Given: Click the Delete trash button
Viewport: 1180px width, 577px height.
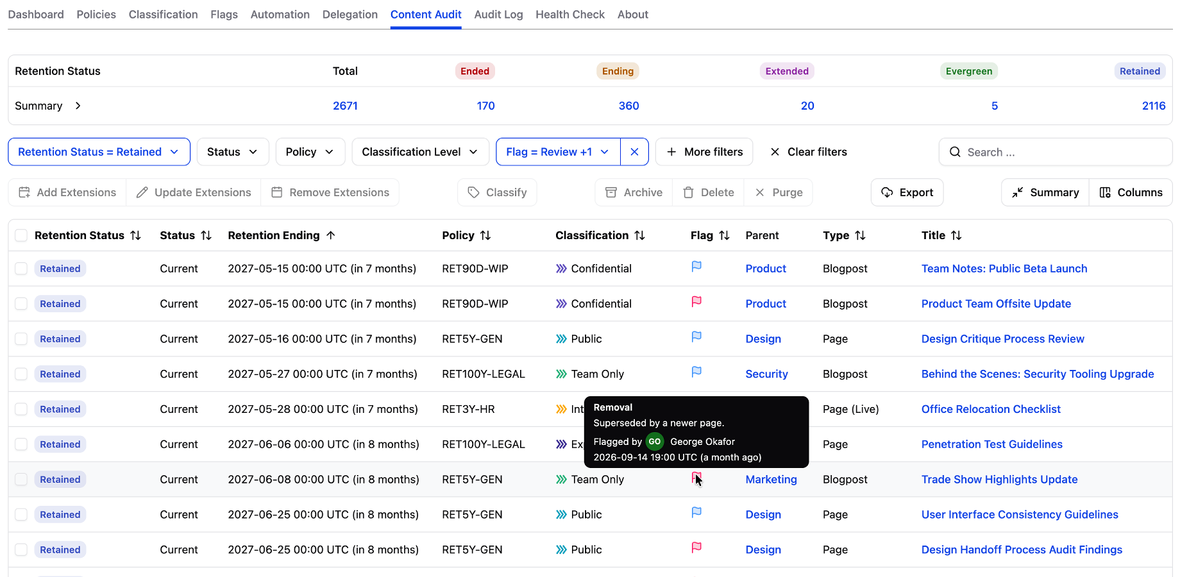Looking at the screenshot, I should click(708, 192).
